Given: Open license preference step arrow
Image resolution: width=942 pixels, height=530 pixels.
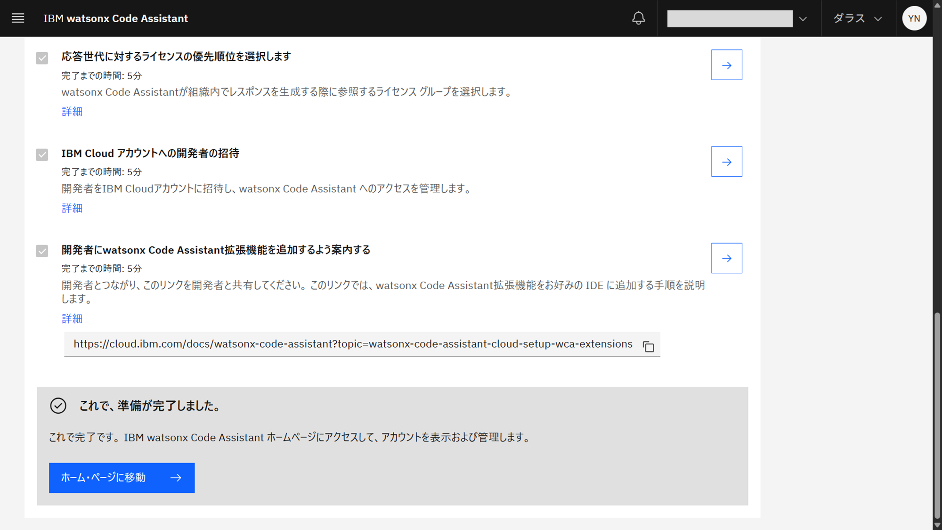Looking at the screenshot, I should pos(726,65).
